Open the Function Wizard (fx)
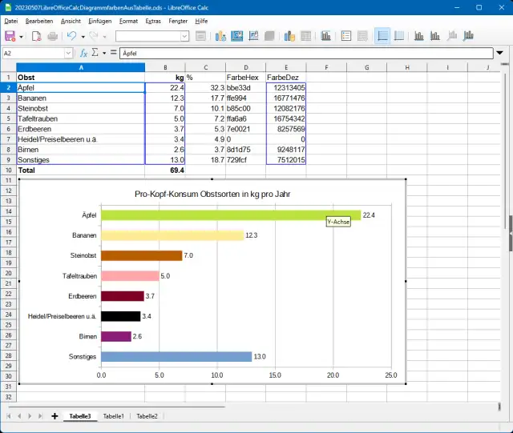Image resolution: width=513 pixels, height=433 pixels. pos(83,53)
